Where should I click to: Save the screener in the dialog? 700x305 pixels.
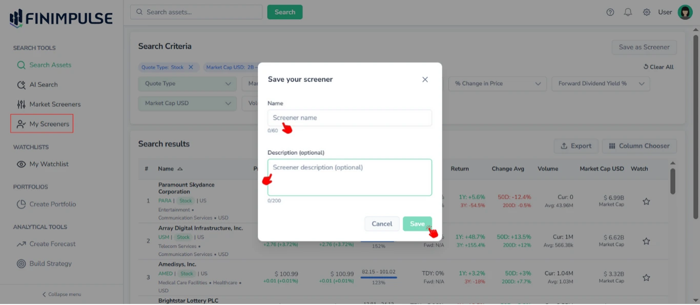click(417, 223)
